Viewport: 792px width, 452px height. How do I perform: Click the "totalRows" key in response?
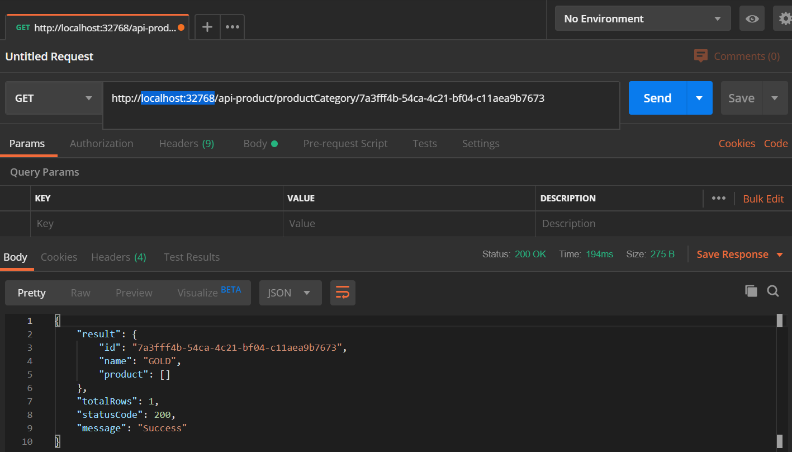pyautogui.click(x=107, y=401)
